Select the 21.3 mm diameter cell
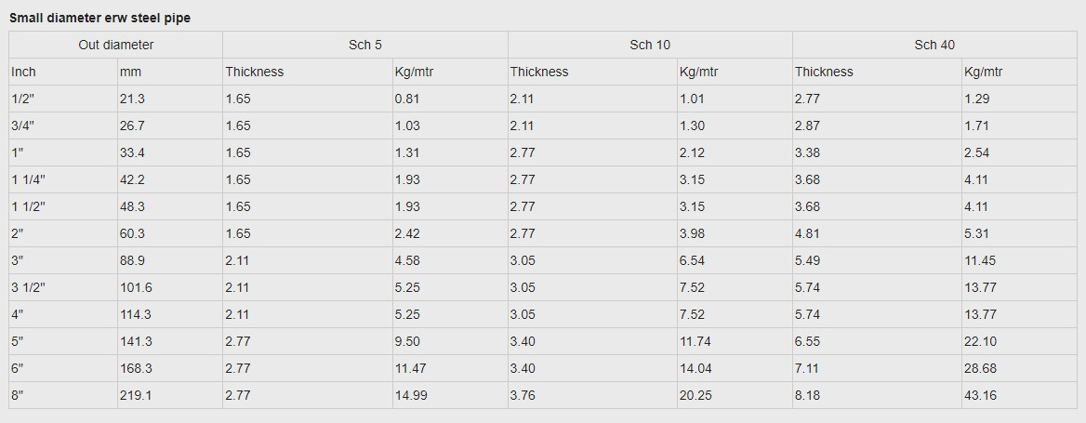The width and height of the screenshot is (1086, 423). (x=169, y=99)
